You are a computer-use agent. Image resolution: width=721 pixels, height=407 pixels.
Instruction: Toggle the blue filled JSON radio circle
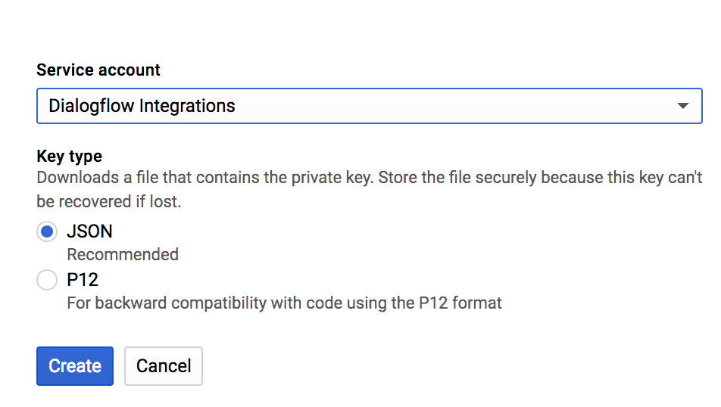(47, 231)
